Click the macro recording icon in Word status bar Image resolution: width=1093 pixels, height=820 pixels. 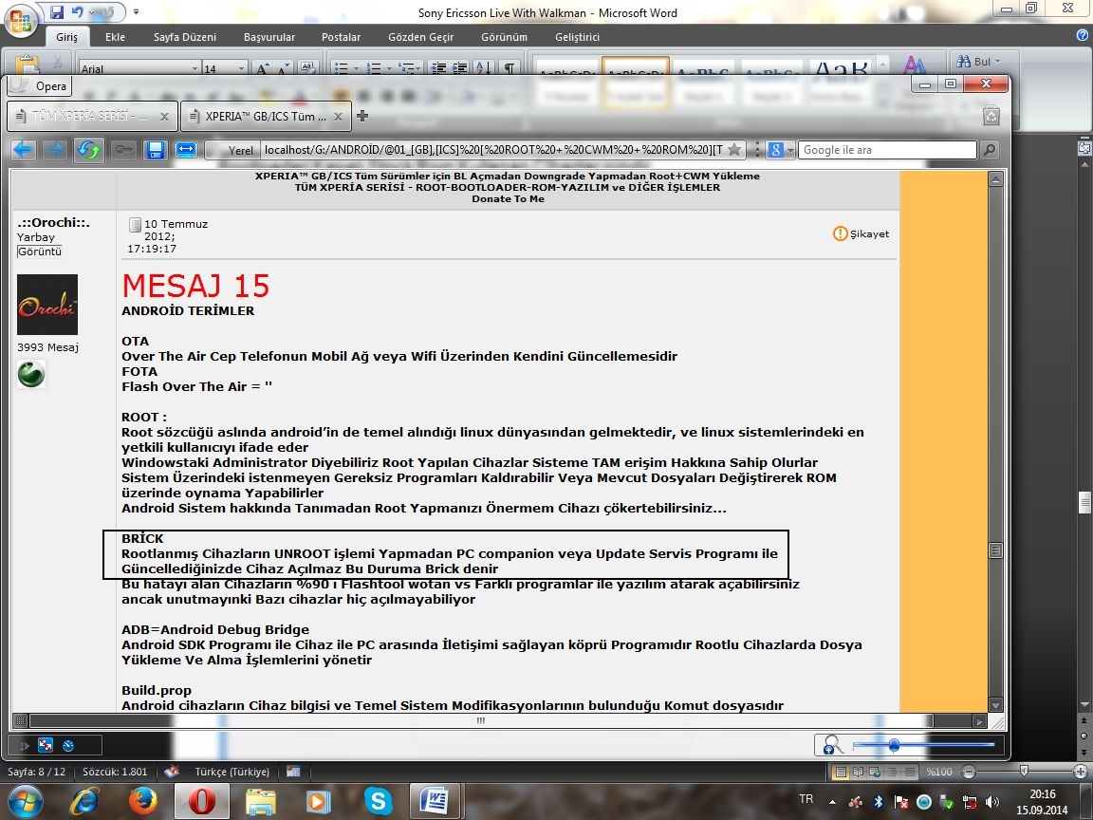click(x=293, y=772)
